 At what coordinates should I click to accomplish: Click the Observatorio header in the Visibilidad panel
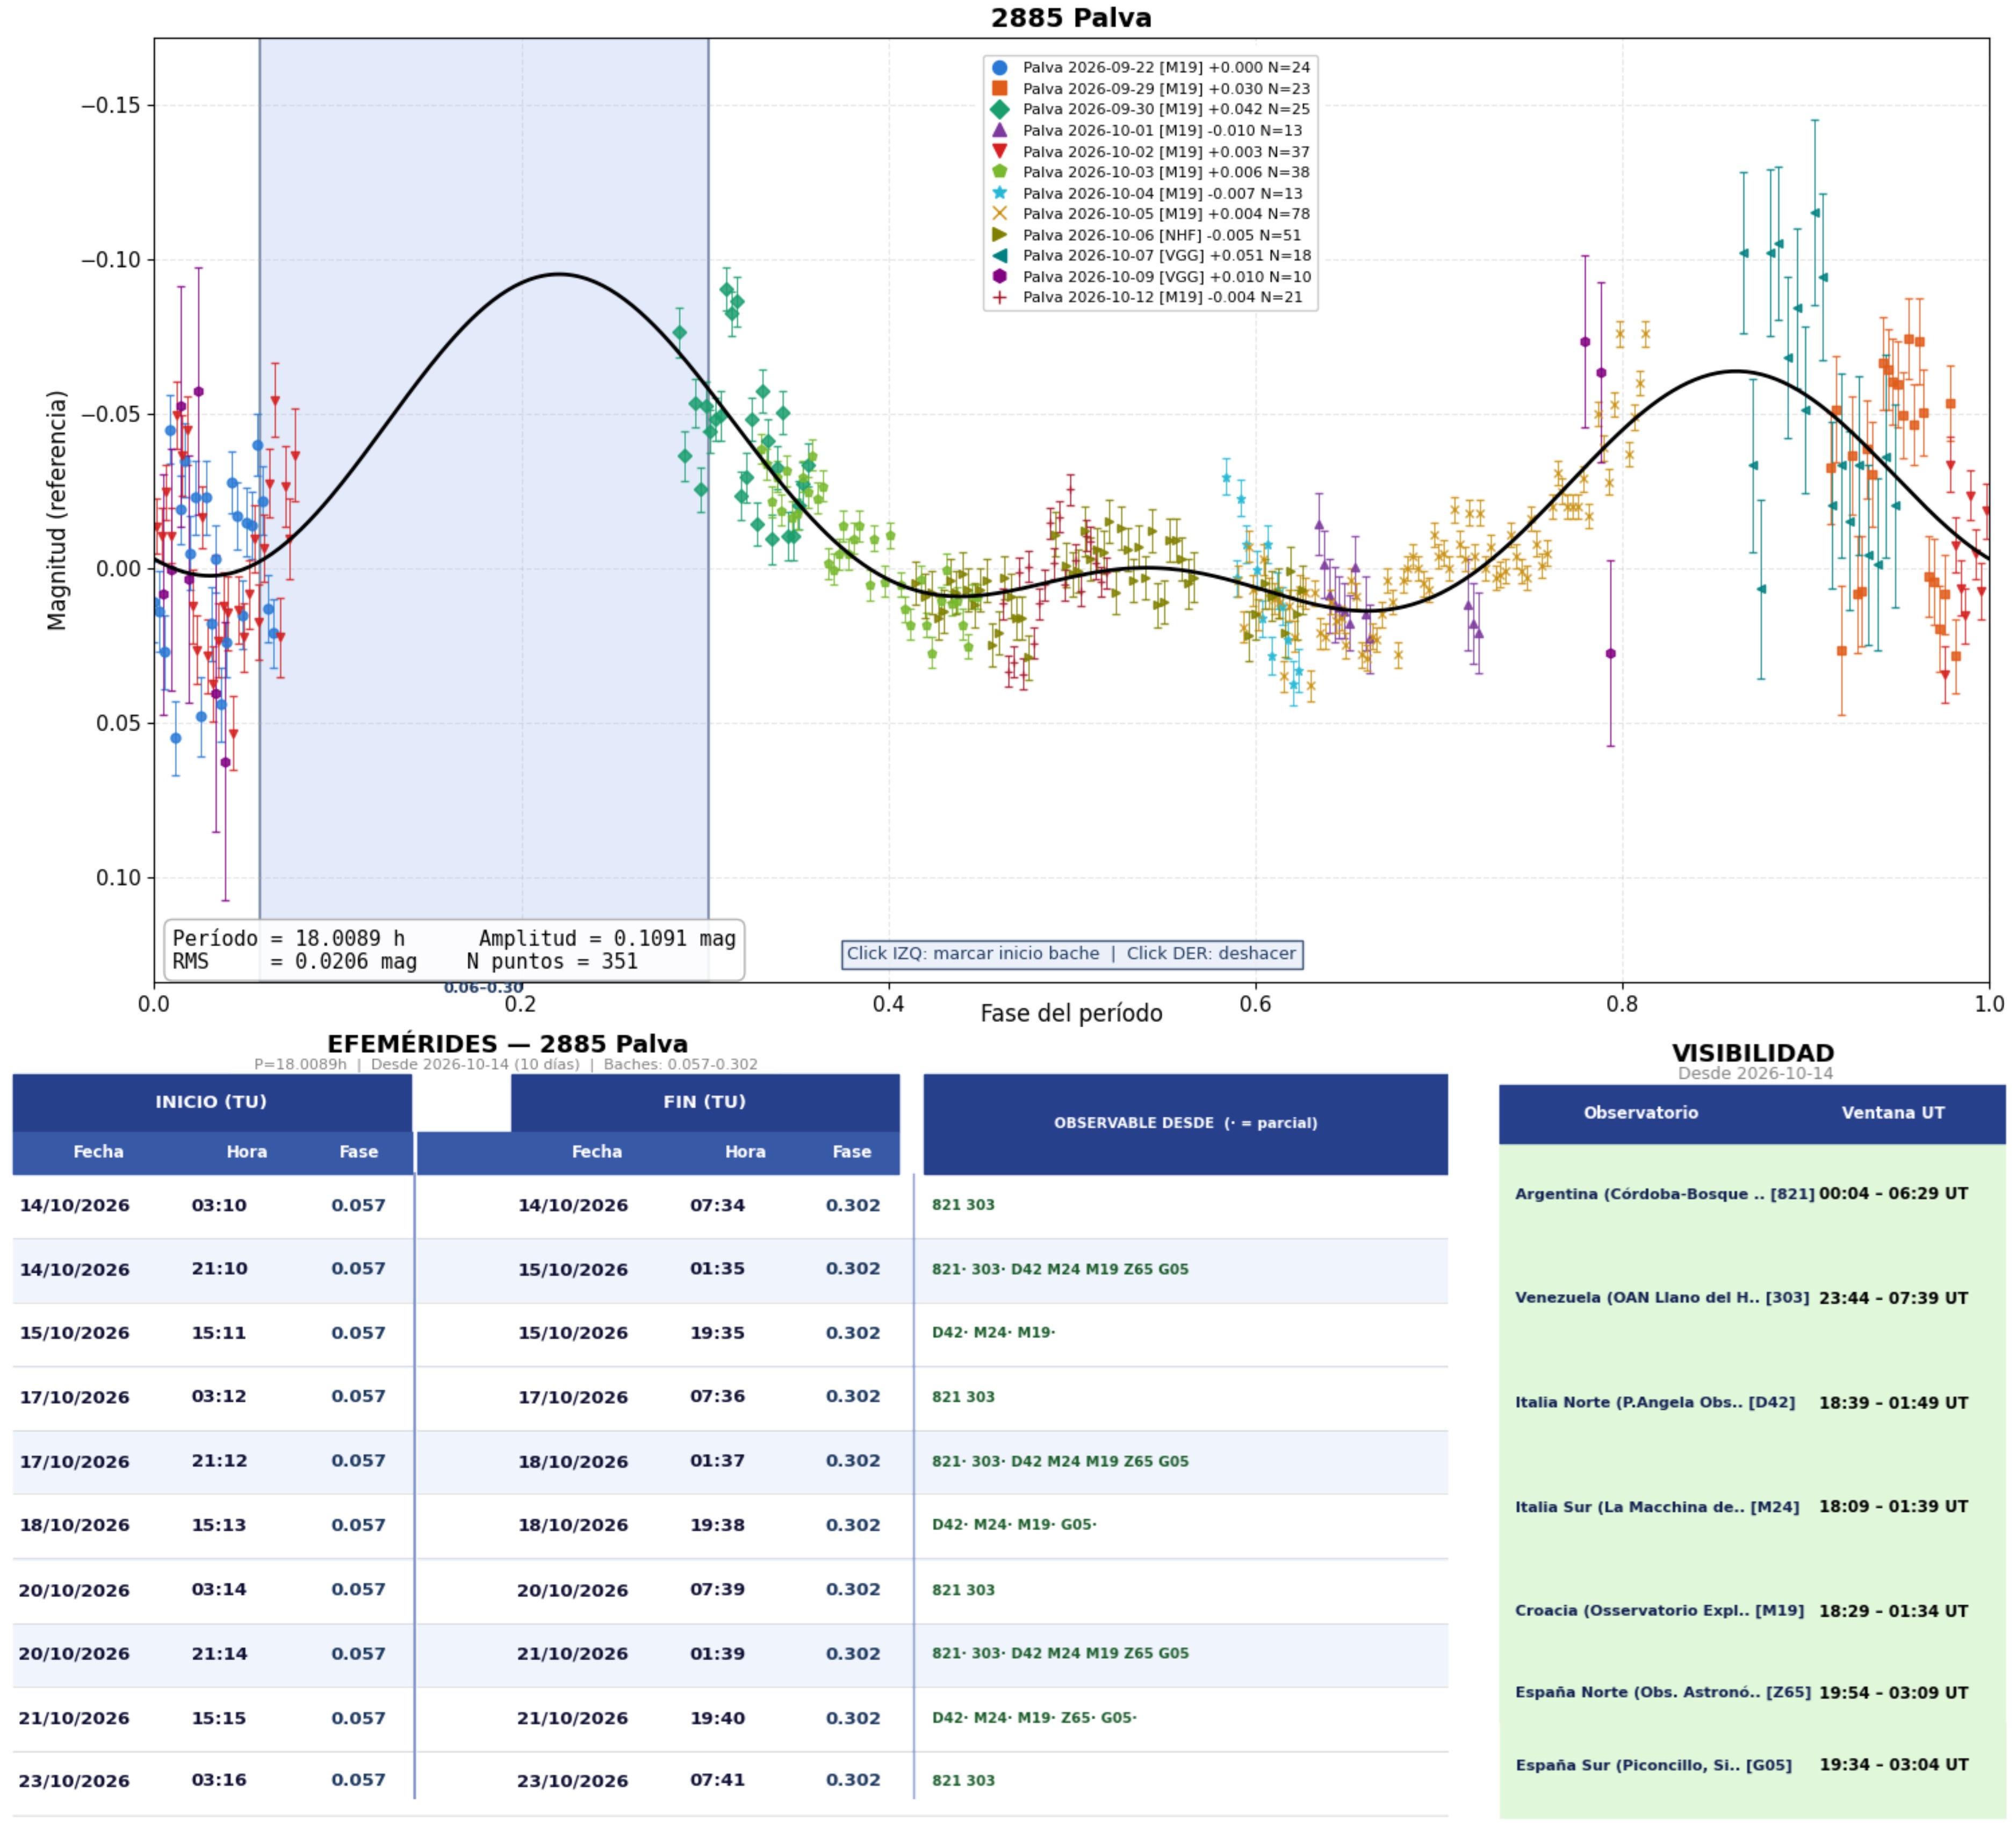pos(1641,1113)
